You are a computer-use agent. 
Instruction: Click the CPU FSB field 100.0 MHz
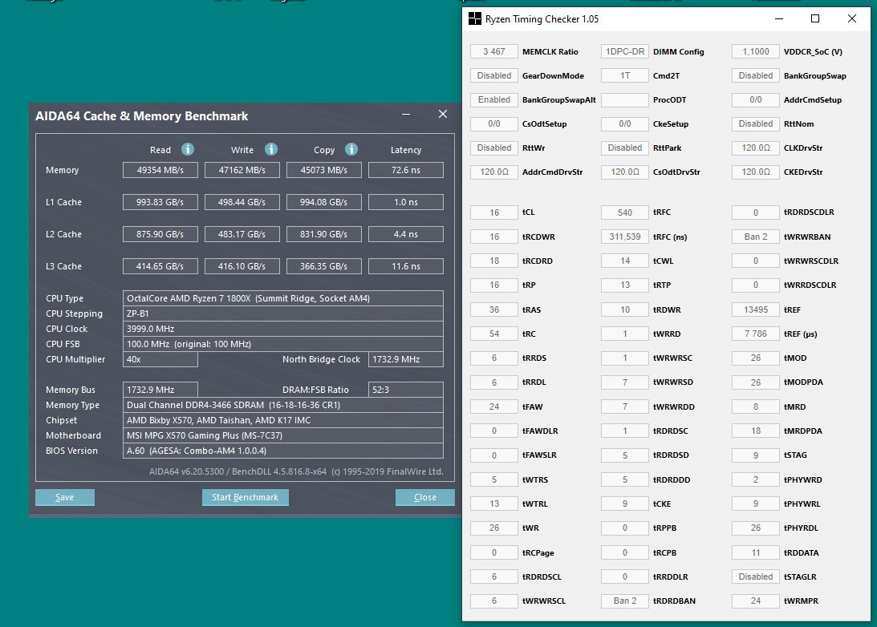(283, 344)
